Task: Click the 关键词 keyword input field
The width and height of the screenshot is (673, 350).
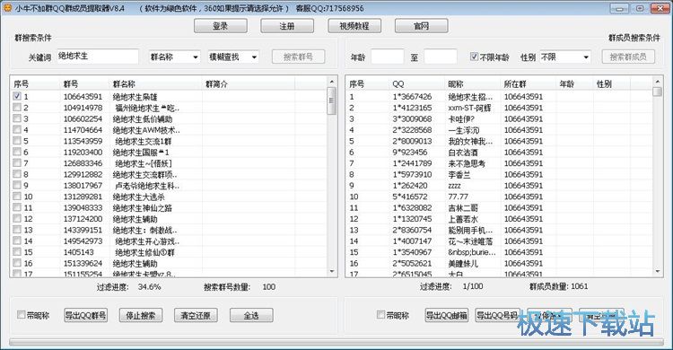Action: [98, 57]
